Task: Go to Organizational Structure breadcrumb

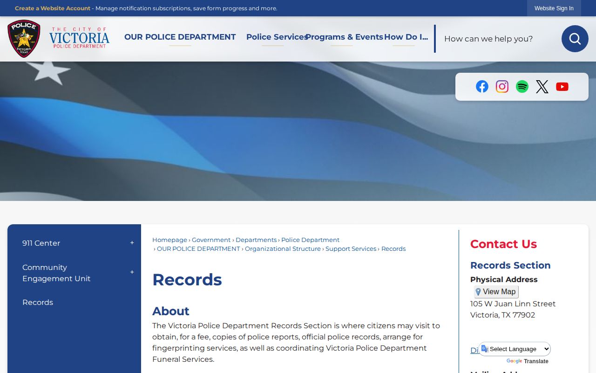Action: point(283,249)
